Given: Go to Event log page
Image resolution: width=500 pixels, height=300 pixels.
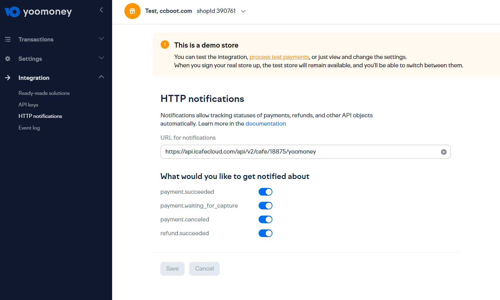Looking at the screenshot, I should 29,128.
